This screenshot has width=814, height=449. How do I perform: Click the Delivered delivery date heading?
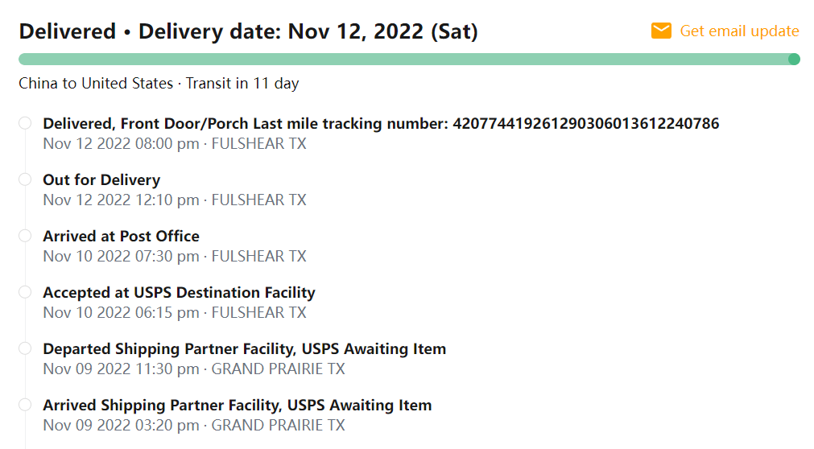(248, 31)
